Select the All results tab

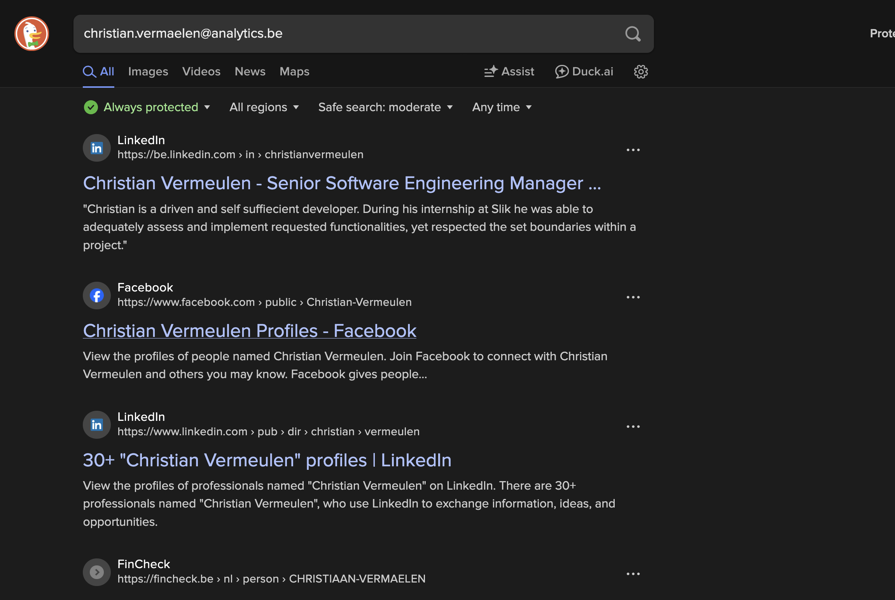point(98,72)
